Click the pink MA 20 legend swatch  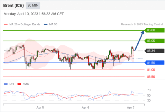click(x=6, y=24)
